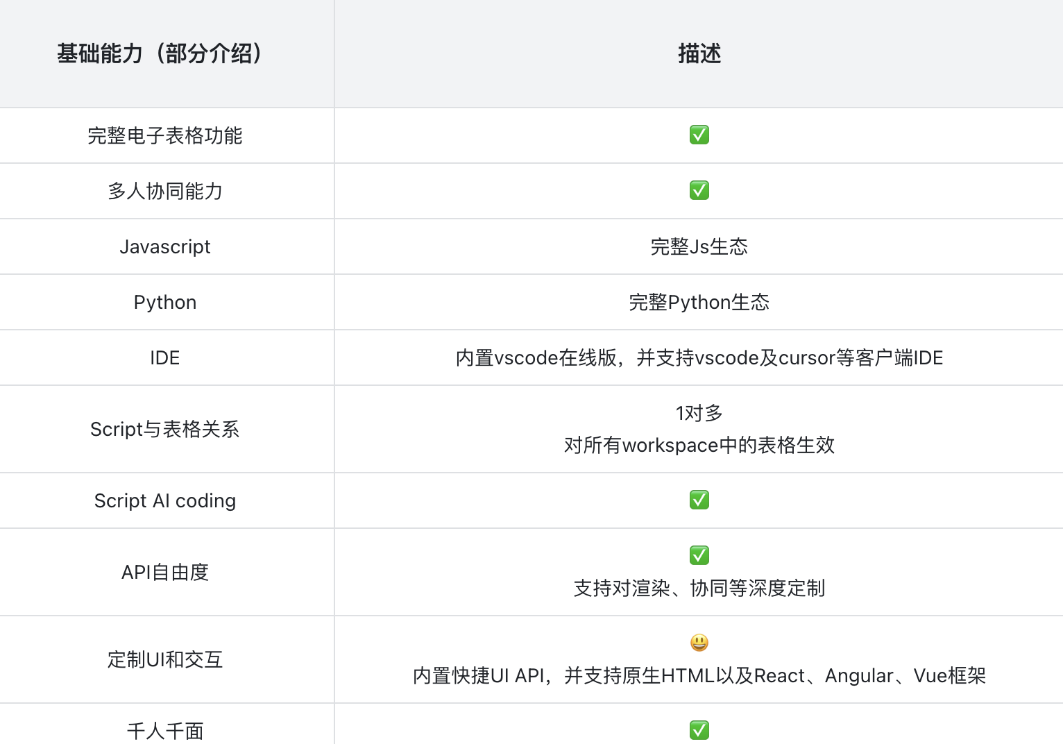The image size is (1063, 744).
Task: Click the smiley emoji in 定制UI和交互 row
Action: [699, 643]
